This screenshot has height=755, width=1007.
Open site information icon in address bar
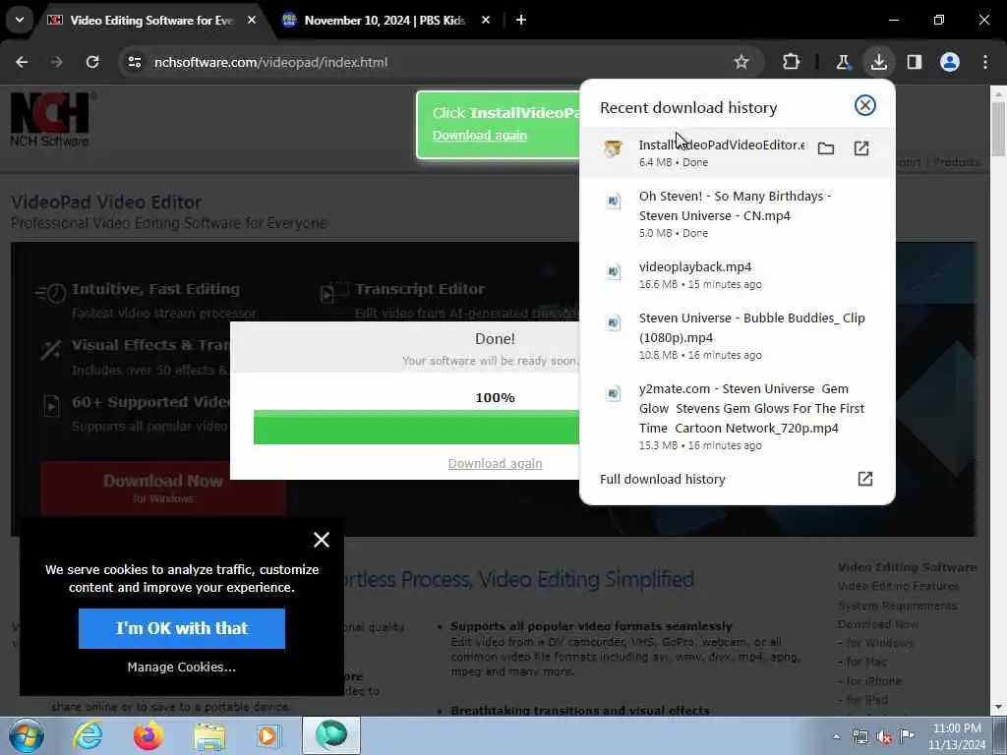coord(134,62)
